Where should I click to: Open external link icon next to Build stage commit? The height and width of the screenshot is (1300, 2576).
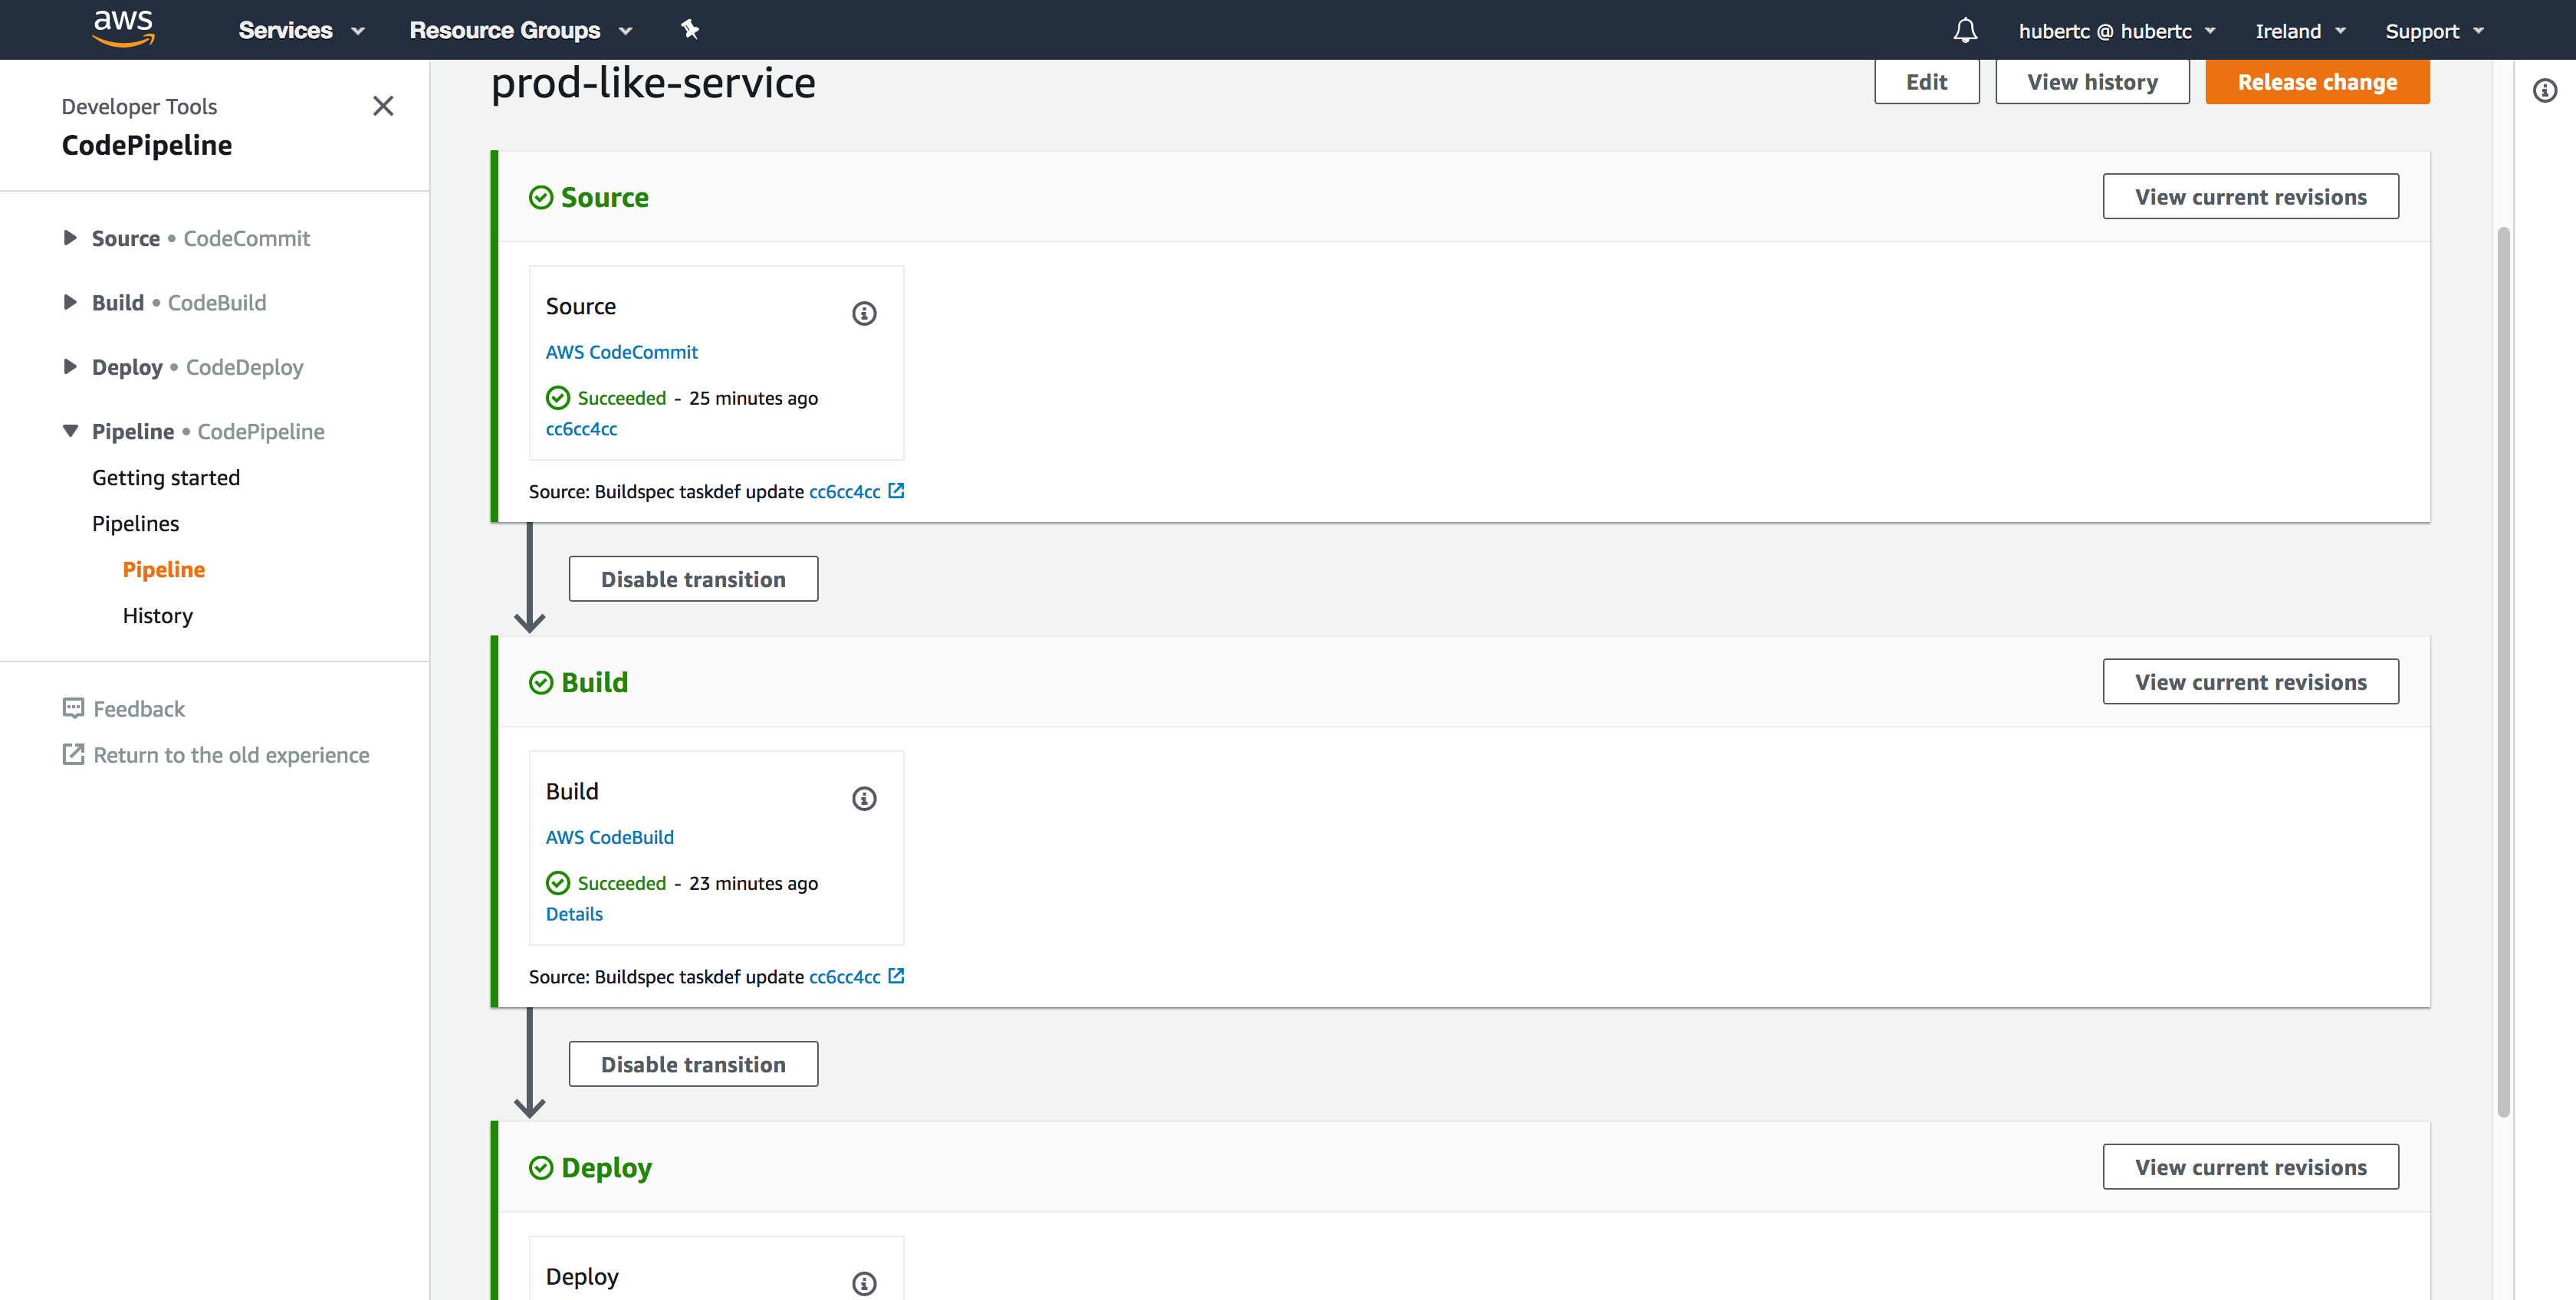click(896, 976)
